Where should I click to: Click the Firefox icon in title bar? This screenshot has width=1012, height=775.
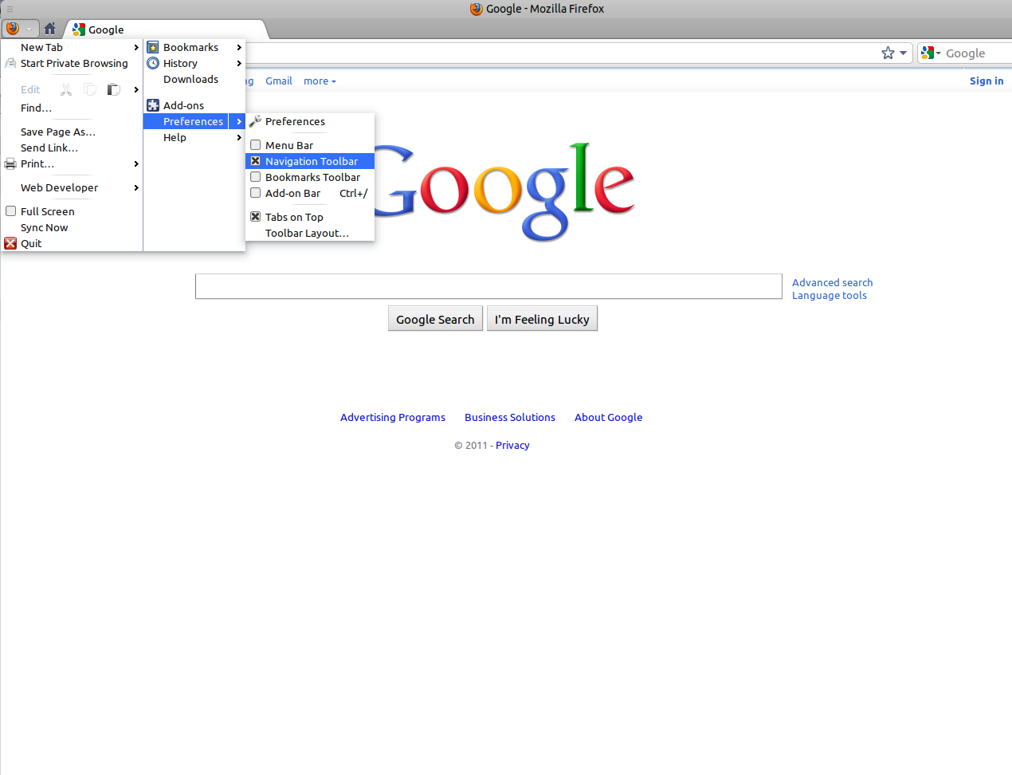(477, 9)
